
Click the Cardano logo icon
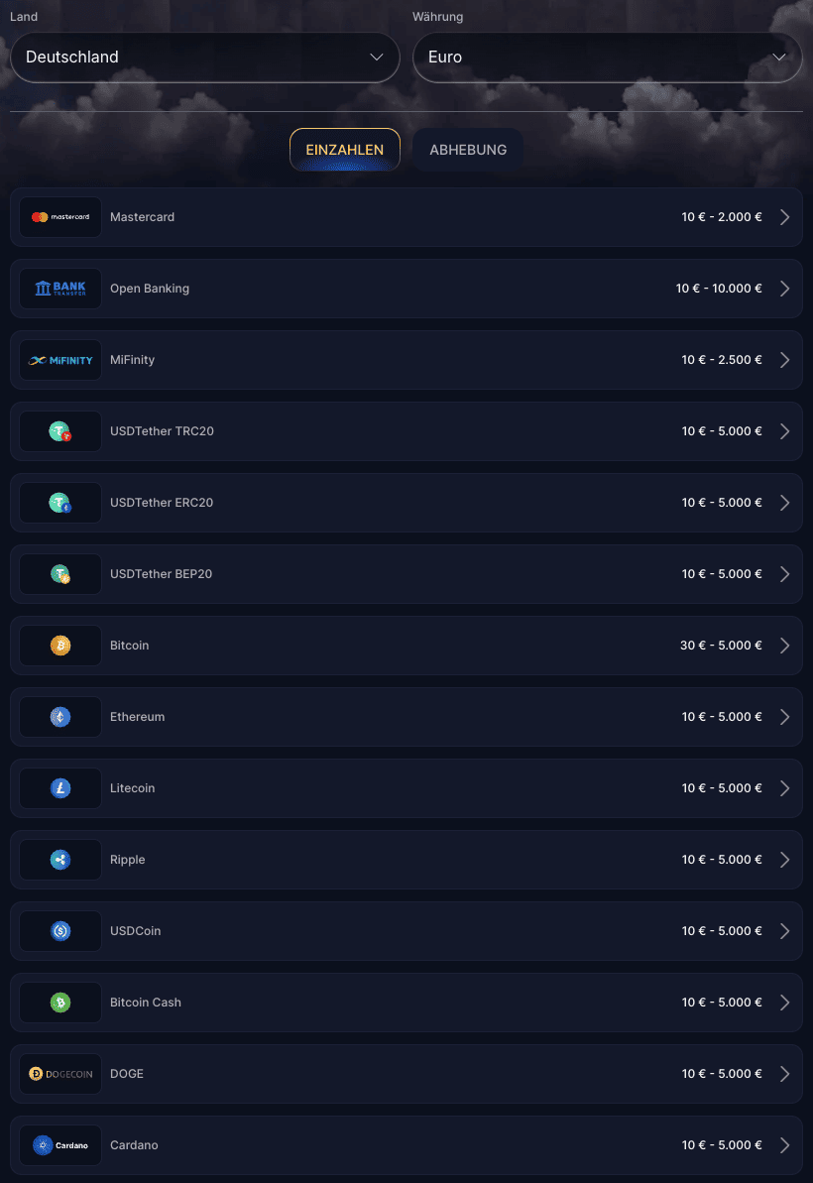pyautogui.click(x=60, y=1145)
